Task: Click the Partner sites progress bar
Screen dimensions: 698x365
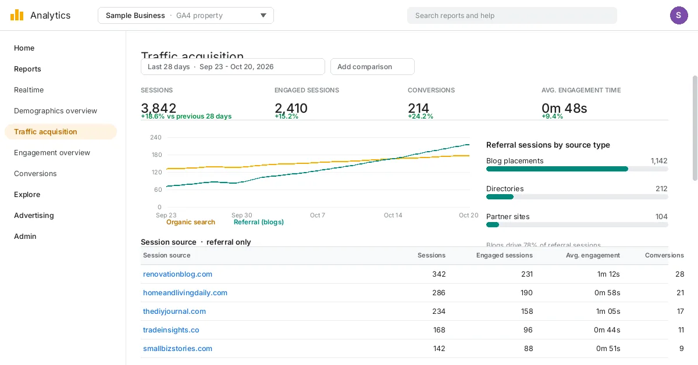Action: (x=577, y=225)
